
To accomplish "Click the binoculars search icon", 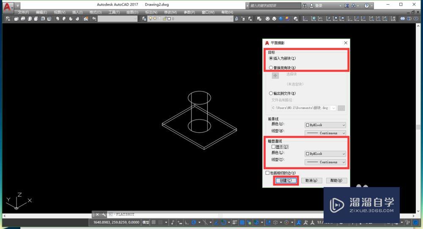I will [305, 6].
